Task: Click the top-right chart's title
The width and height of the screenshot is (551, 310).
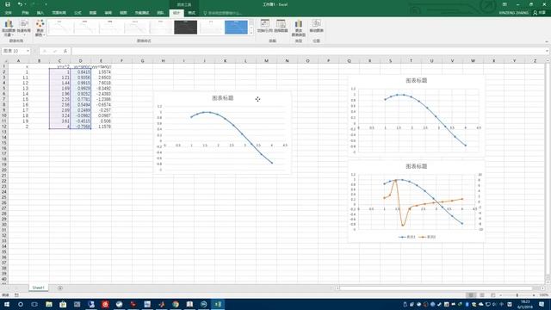Action: click(417, 80)
